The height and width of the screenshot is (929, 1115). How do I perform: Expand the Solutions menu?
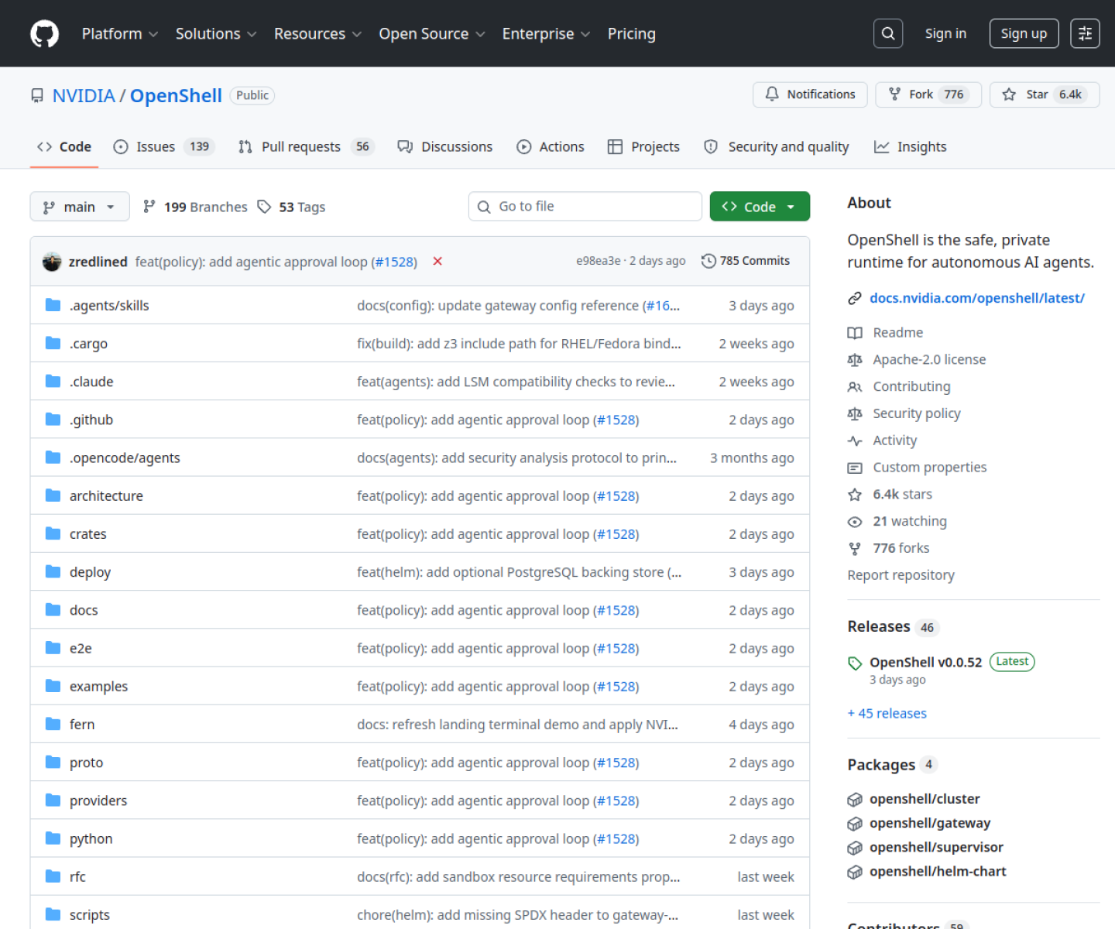(x=215, y=34)
